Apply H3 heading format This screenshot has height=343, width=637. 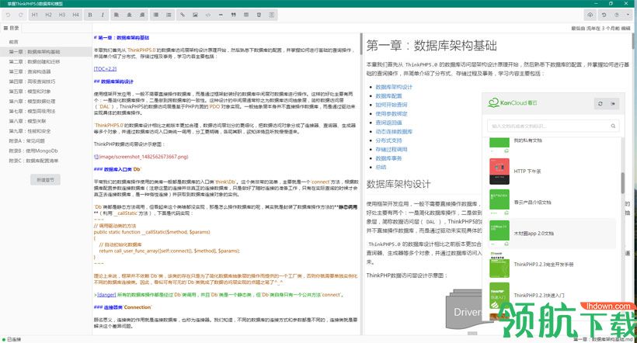coord(61,15)
